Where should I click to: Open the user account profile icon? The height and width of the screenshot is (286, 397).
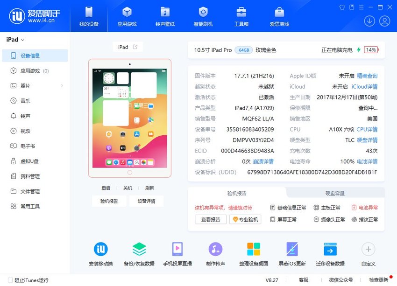click(384, 21)
